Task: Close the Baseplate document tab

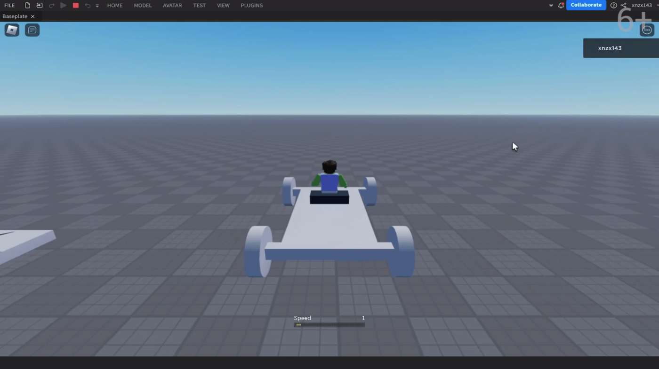Action: point(32,16)
